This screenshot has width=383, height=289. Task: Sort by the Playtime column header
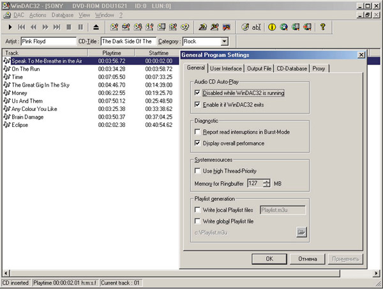111,53
